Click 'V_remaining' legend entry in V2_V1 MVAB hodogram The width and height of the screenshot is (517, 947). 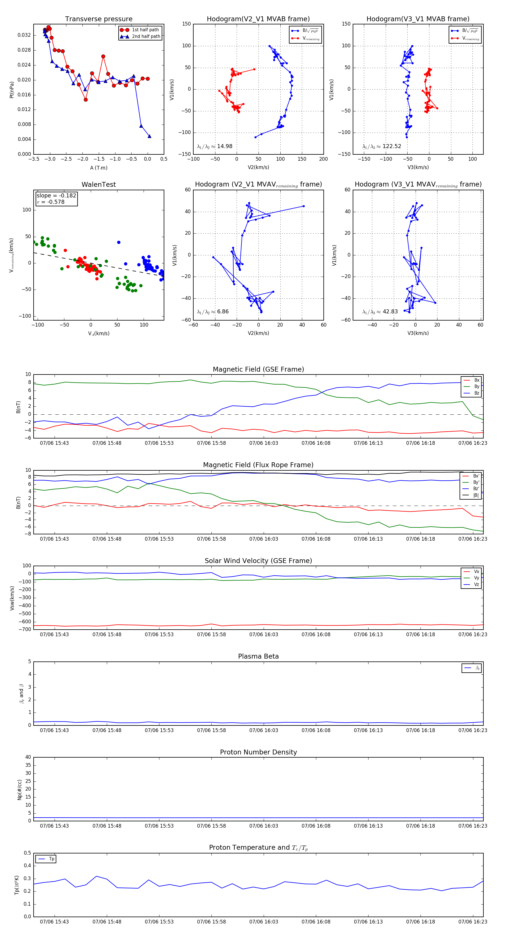[x=305, y=38]
